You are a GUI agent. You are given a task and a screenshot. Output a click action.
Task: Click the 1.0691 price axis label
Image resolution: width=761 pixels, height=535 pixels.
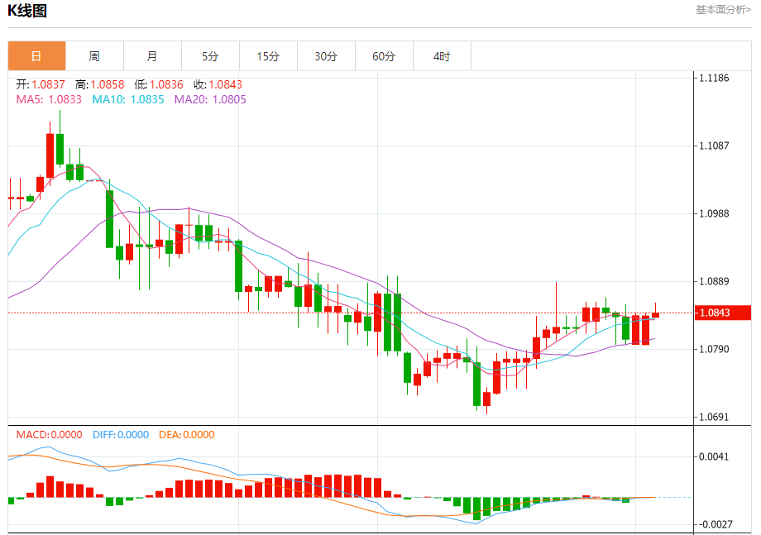pyautogui.click(x=713, y=417)
